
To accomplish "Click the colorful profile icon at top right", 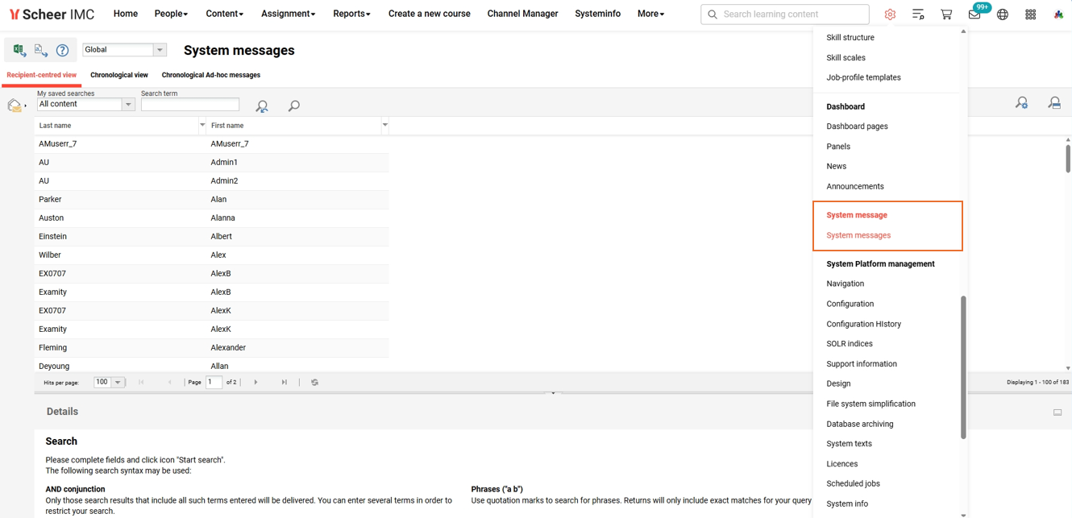I will tap(1058, 15).
